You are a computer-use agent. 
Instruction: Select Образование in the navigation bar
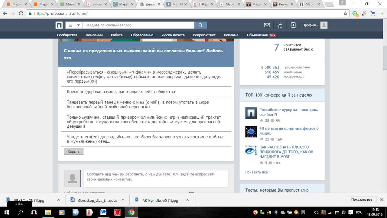tap(142, 35)
